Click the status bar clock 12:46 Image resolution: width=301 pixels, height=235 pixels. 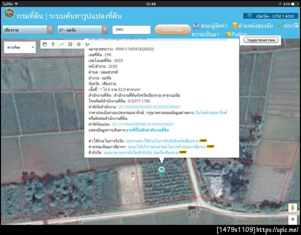point(151,4)
